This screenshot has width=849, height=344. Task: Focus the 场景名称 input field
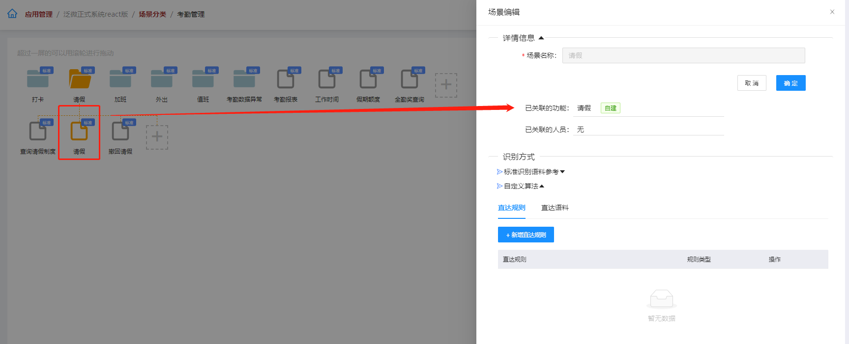(x=683, y=55)
